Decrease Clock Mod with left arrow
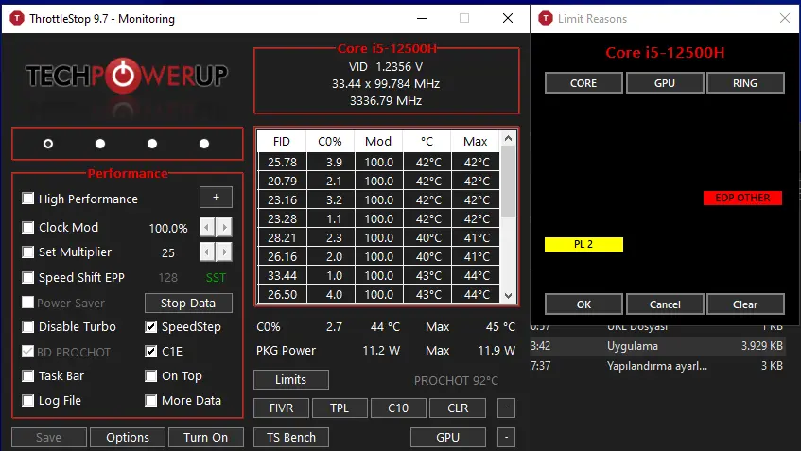The height and width of the screenshot is (451, 801). coord(207,227)
